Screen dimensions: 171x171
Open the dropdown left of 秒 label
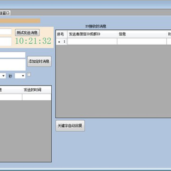click(x=3, y=76)
